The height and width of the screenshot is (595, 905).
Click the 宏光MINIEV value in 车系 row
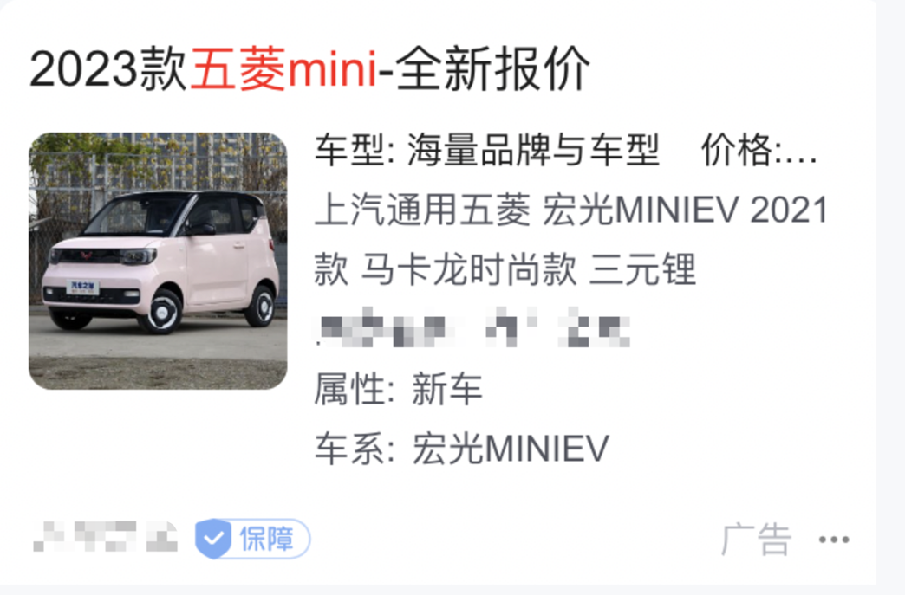pos(511,449)
